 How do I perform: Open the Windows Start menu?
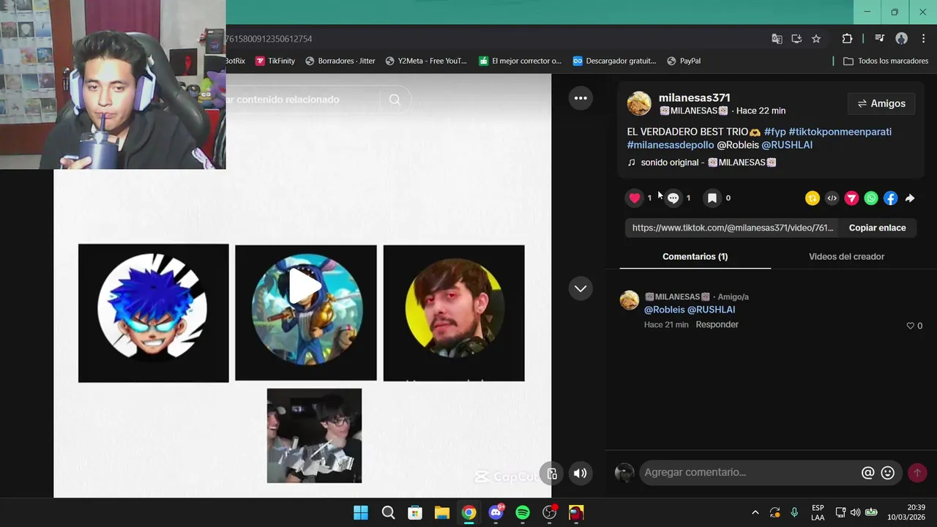pyautogui.click(x=361, y=512)
